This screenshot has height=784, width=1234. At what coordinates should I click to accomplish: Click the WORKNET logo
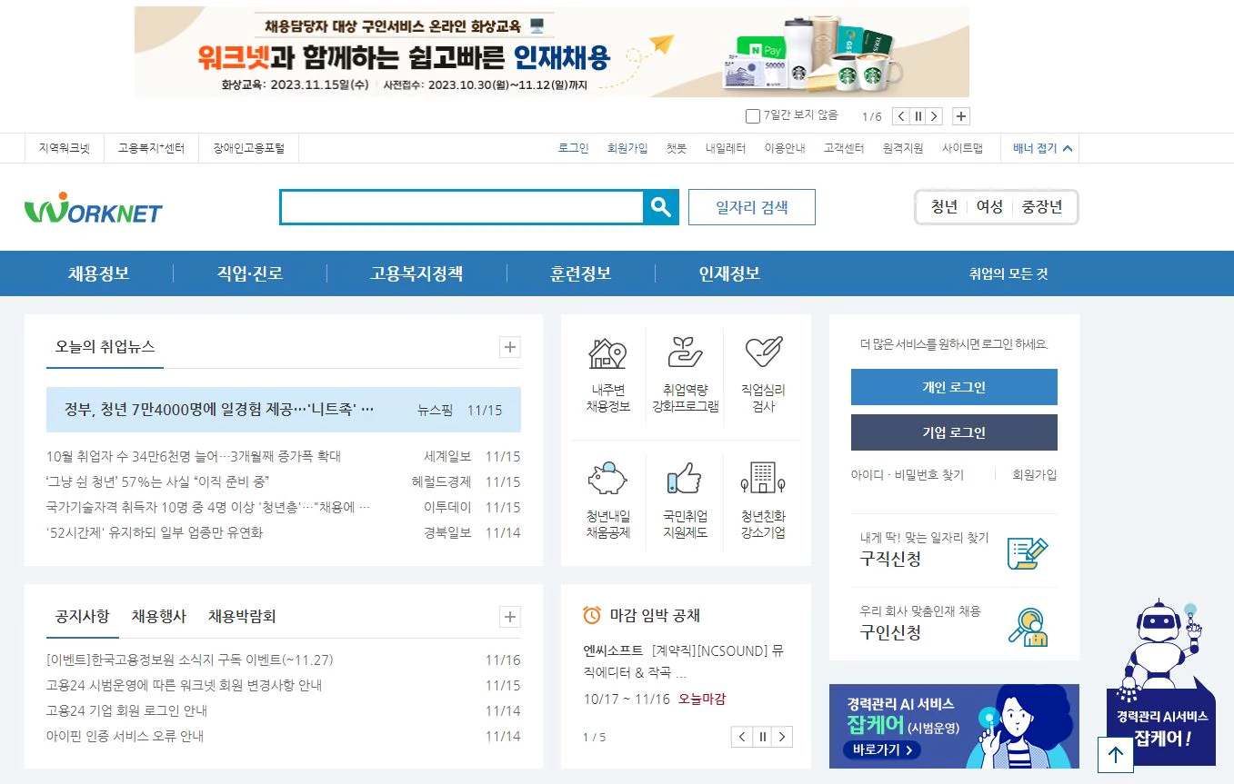93,208
